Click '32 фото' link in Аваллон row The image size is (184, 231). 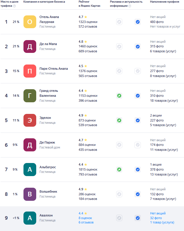(156, 218)
